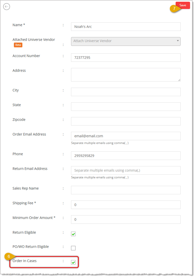Click the 'Attached Universe Vendor' label
This screenshot has height=278, width=195.
(x=34, y=40)
